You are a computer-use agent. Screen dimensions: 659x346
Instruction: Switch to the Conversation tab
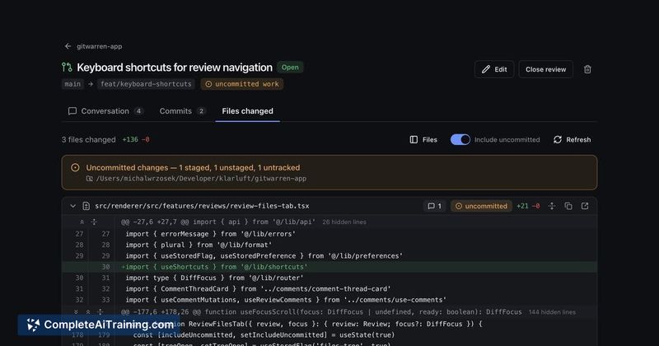click(x=105, y=111)
